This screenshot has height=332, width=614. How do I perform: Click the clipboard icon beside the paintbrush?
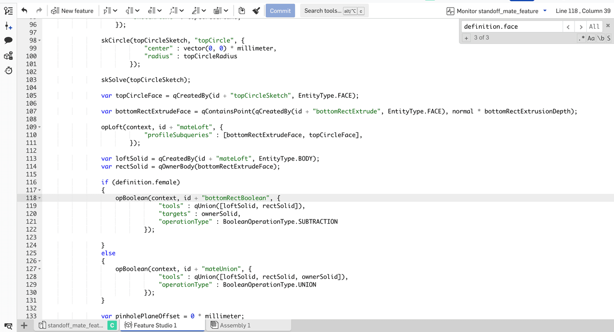[242, 11]
